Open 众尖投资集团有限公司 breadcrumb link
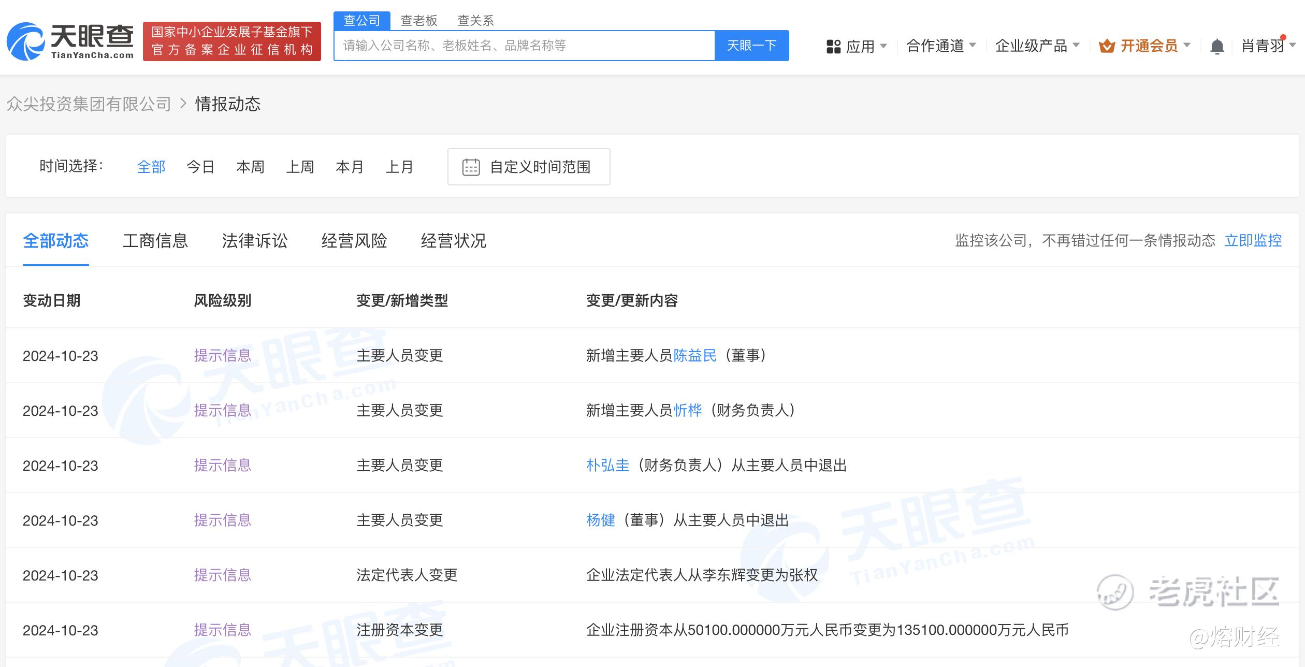The height and width of the screenshot is (667, 1305). tap(89, 104)
